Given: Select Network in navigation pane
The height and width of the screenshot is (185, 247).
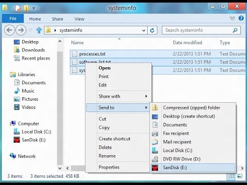Looking at the screenshot, I should point(23,156).
